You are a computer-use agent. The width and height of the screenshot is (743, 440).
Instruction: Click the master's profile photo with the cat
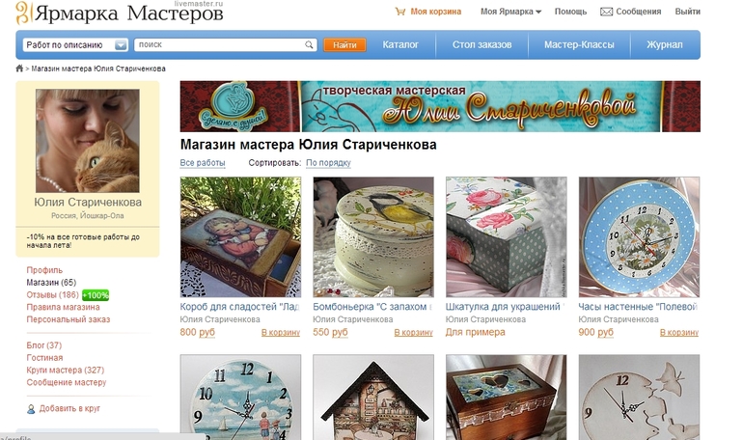click(88, 141)
